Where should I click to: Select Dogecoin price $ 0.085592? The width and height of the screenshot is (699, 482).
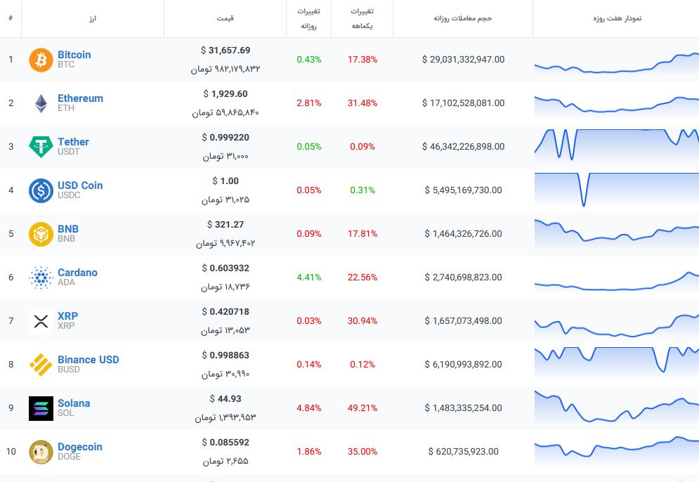[225, 443]
